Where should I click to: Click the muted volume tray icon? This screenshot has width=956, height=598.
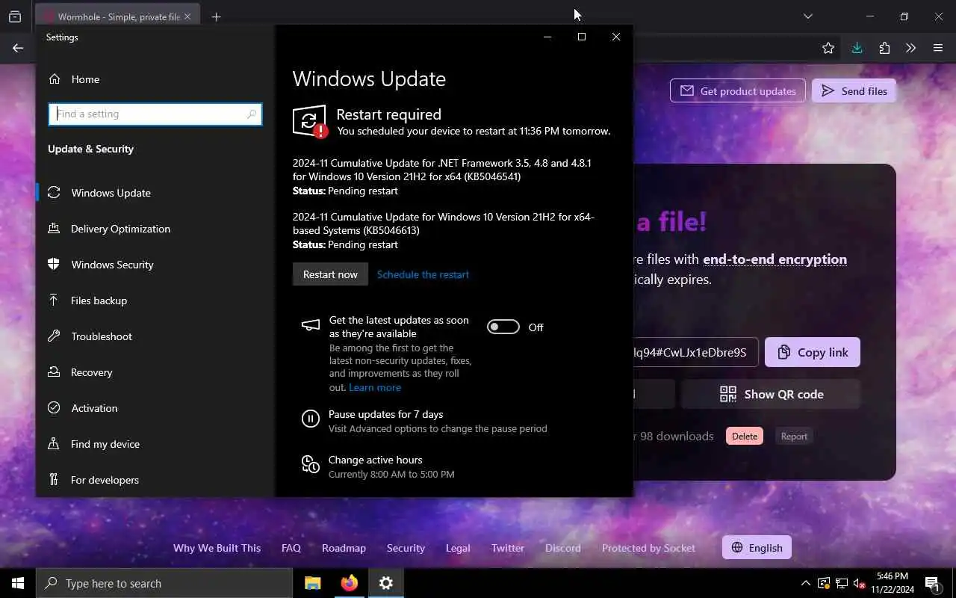pos(859,583)
